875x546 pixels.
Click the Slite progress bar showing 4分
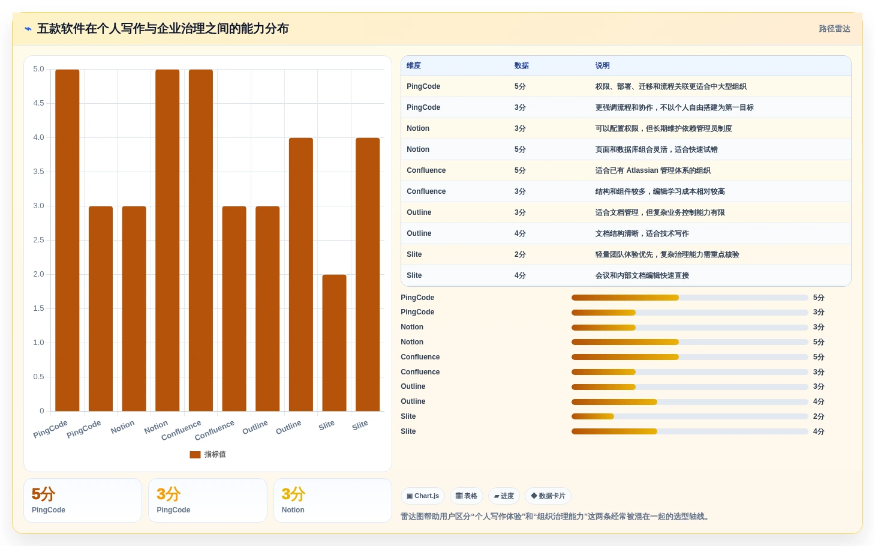(690, 431)
